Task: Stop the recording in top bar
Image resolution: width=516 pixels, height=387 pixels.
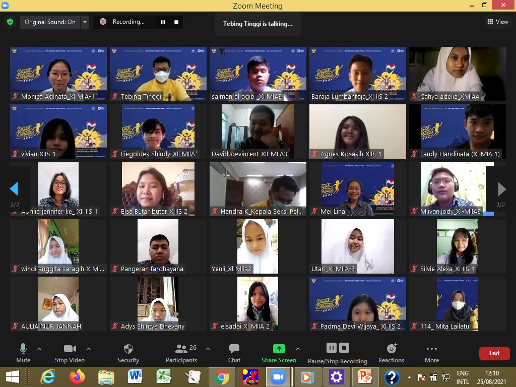Action: point(176,22)
